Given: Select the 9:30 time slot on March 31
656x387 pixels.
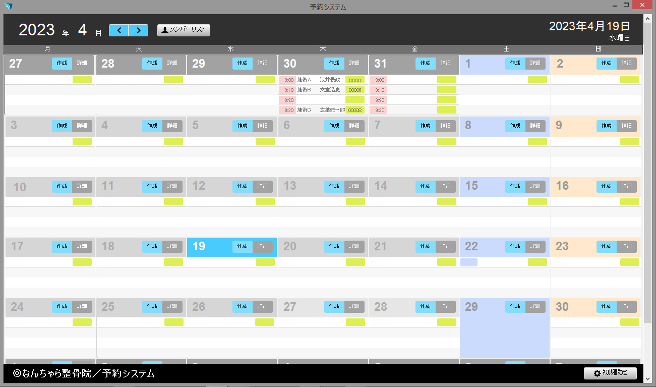Looking at the screenshot, I should (378, 110).
